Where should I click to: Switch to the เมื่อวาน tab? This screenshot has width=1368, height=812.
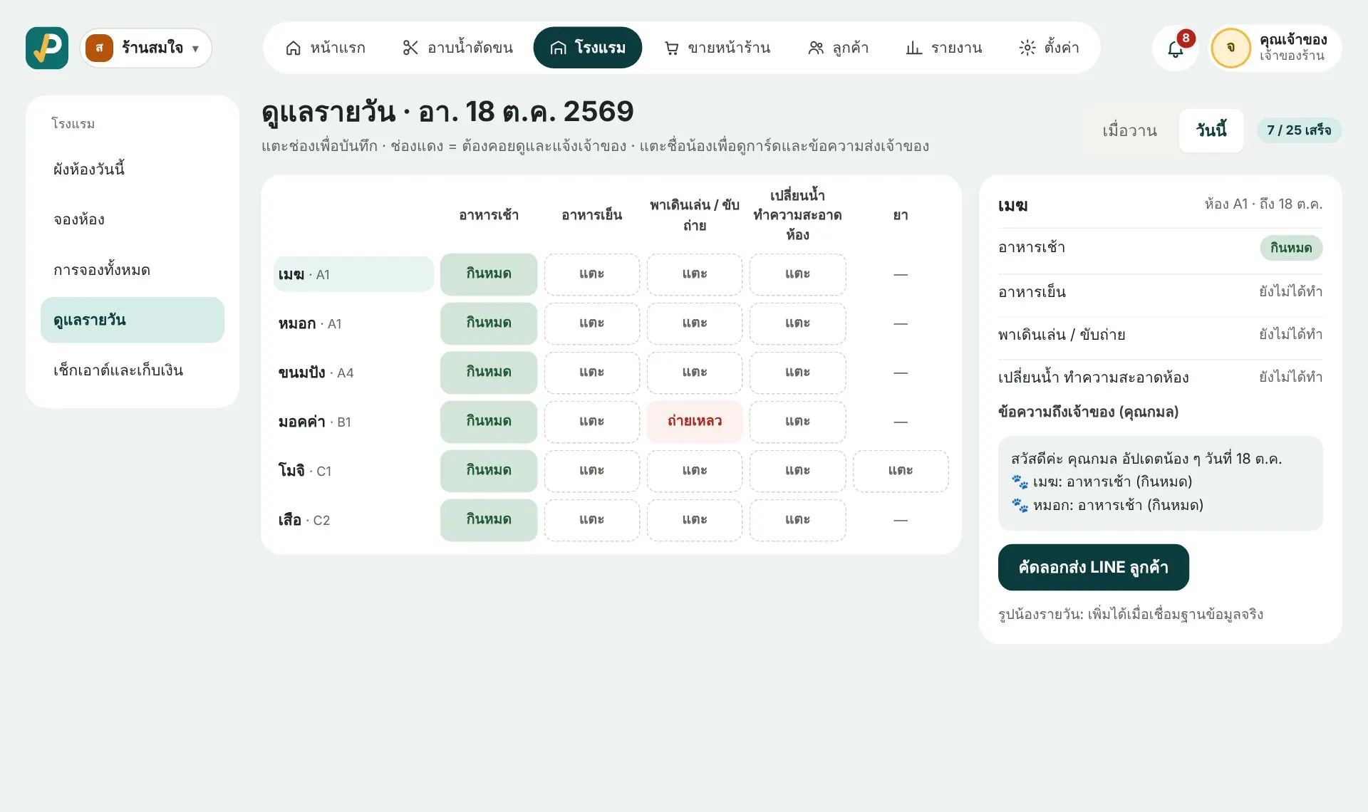[x=1130, y=130]
